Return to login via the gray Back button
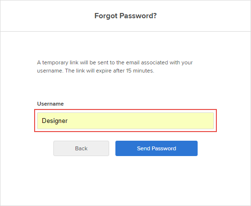The width and height of the screenshot is (251, 206). (81, 148)
